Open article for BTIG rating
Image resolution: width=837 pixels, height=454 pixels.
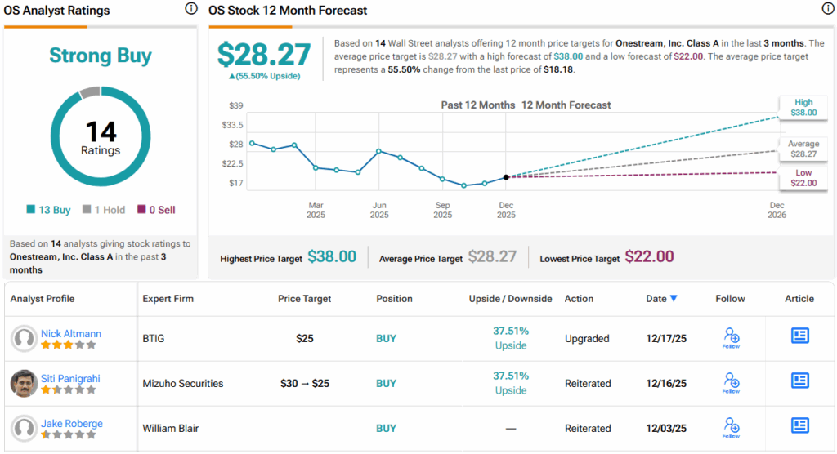799,336
